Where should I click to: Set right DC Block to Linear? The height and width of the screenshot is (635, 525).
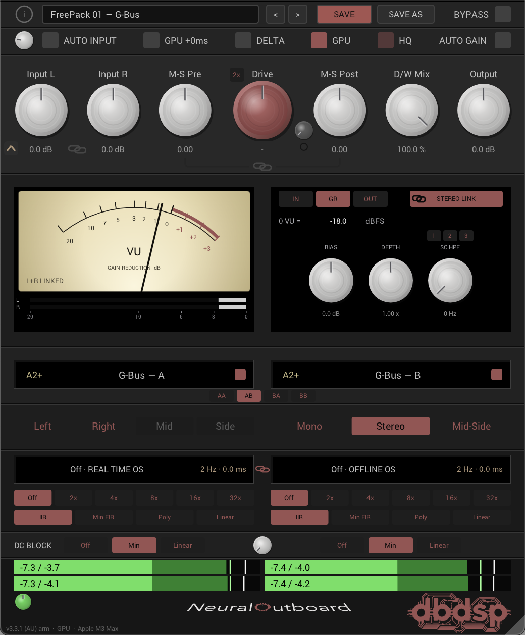pos(439,545)
